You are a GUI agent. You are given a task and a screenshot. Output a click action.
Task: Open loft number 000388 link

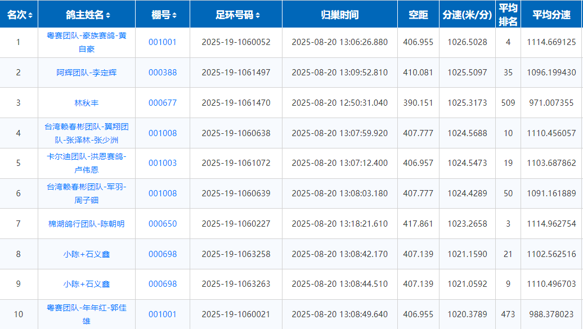pos(162,73)
